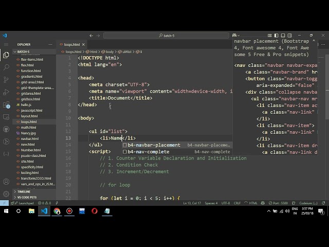Open editor more actions ellipsis
The width and height of the screenshot is (329, 247).
323,45
